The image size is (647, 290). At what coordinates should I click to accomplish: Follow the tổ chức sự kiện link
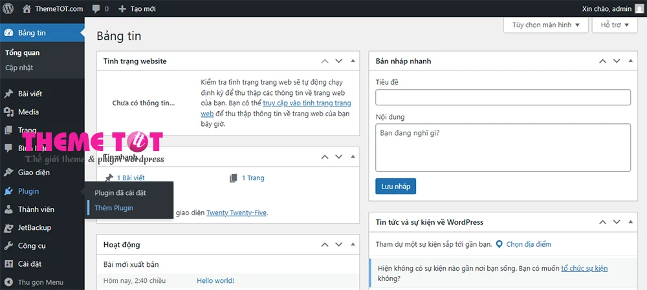tap(584, 269)
